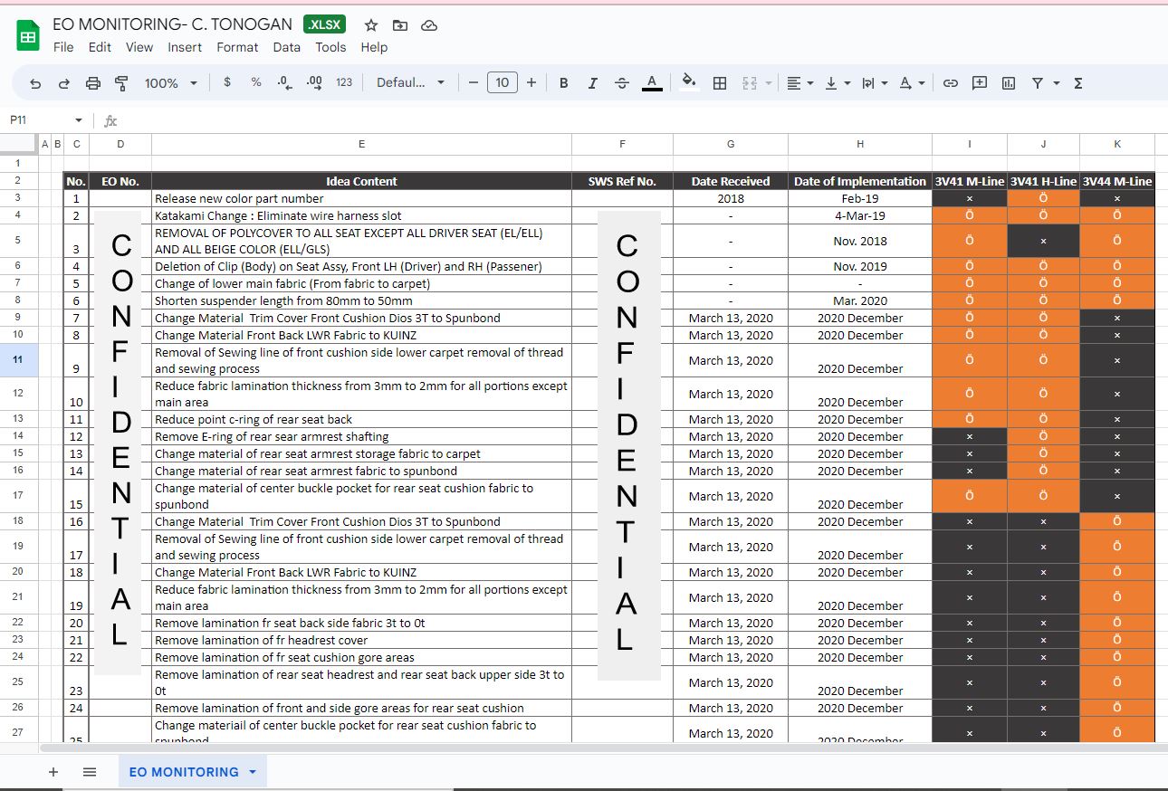Open vertical align dropdown
Viewport: 1168px width, 791px height.
(838, 83)
